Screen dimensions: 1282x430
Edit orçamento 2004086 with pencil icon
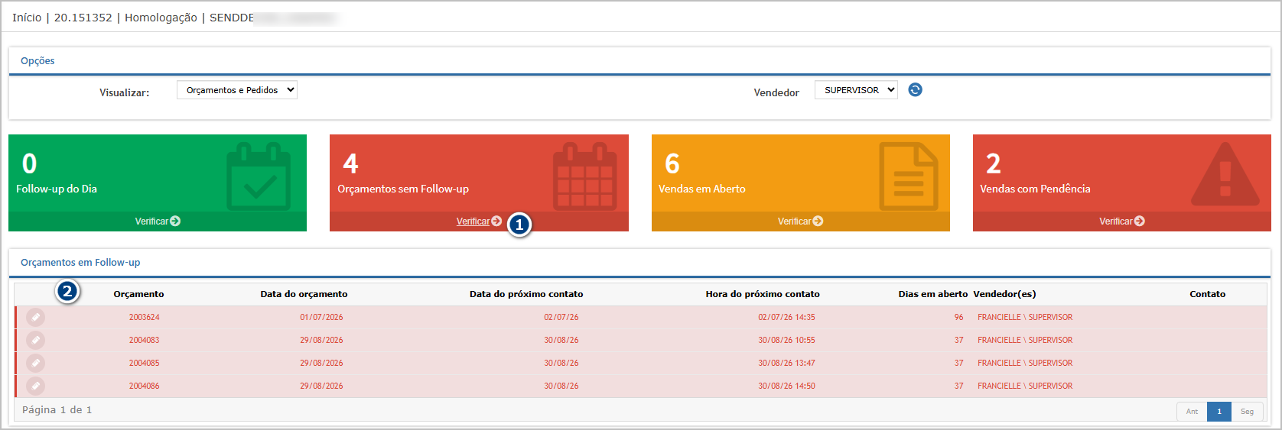36,386
